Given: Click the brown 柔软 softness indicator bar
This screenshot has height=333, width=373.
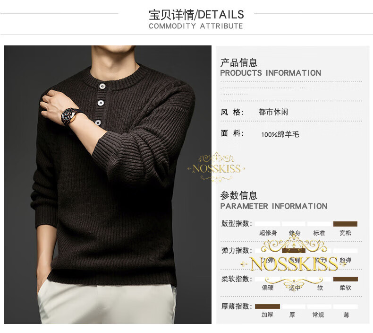Looking at the screenshot, I should pyautogui.click(x=346, y=279).
